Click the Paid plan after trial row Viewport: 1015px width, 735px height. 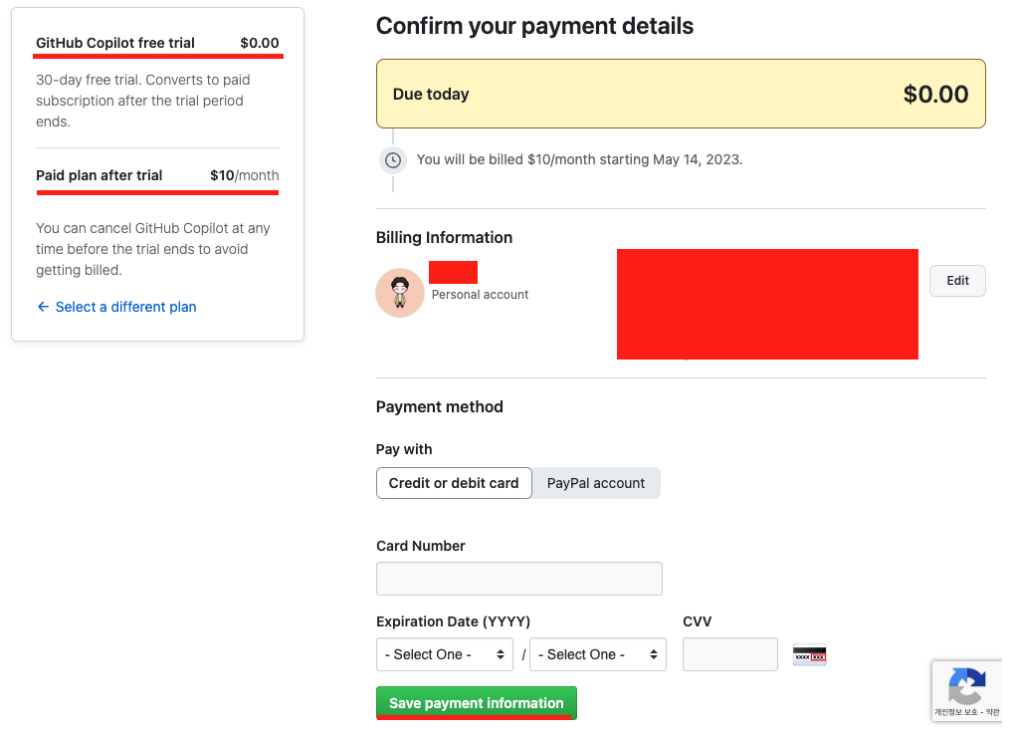(x=157, y=175)
